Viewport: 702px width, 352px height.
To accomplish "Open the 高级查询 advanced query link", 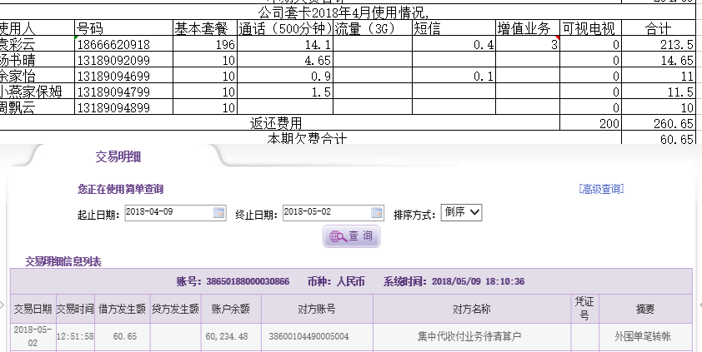I will pos(600,190).
